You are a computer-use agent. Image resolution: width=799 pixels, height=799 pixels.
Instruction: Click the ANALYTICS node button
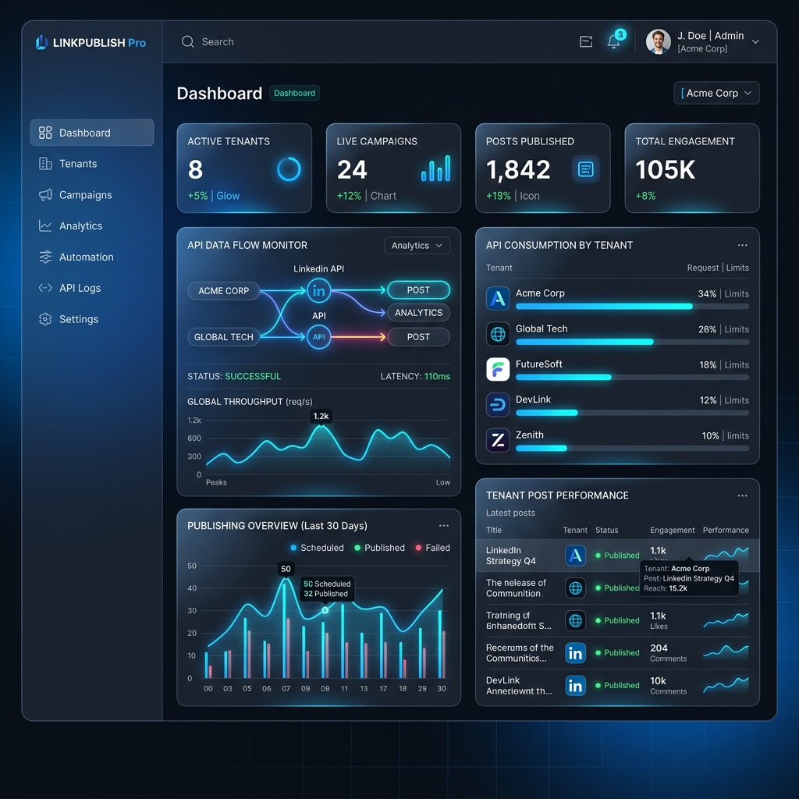tap(418, 313)
